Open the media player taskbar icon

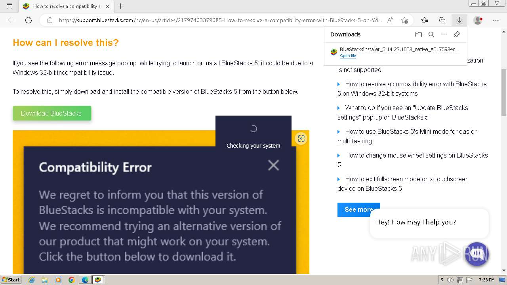58,280
